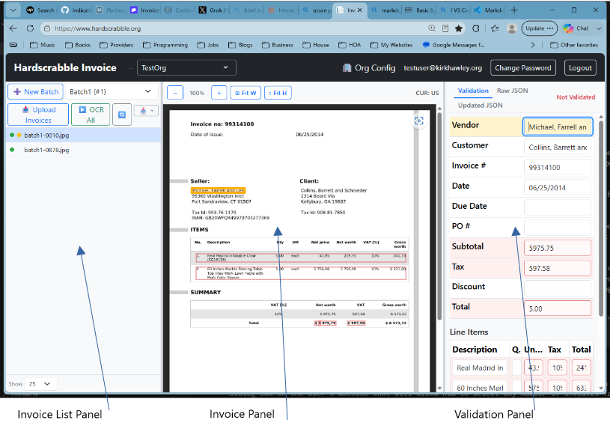The image size is (610, 426).
Task: Switch to the Updated JSON tab
Action: [x=480, y=106]
